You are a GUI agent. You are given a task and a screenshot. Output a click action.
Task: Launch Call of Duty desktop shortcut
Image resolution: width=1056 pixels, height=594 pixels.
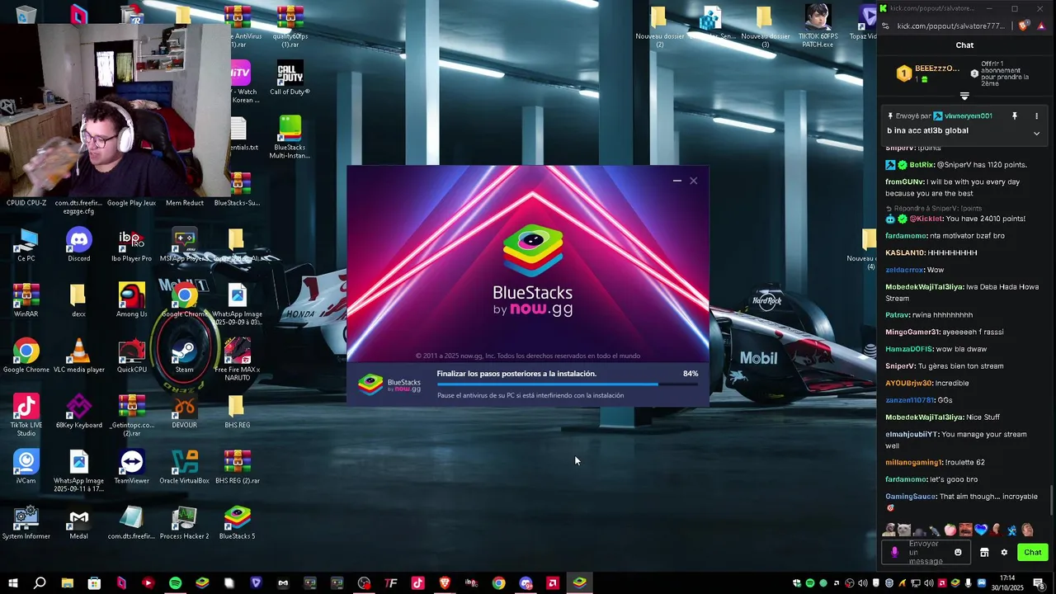[290, 78]
